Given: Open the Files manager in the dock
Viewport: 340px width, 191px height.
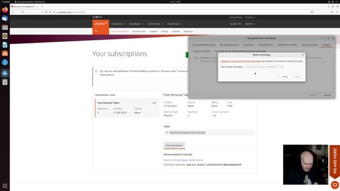Looking at the screenshot, I should point(5,27).
